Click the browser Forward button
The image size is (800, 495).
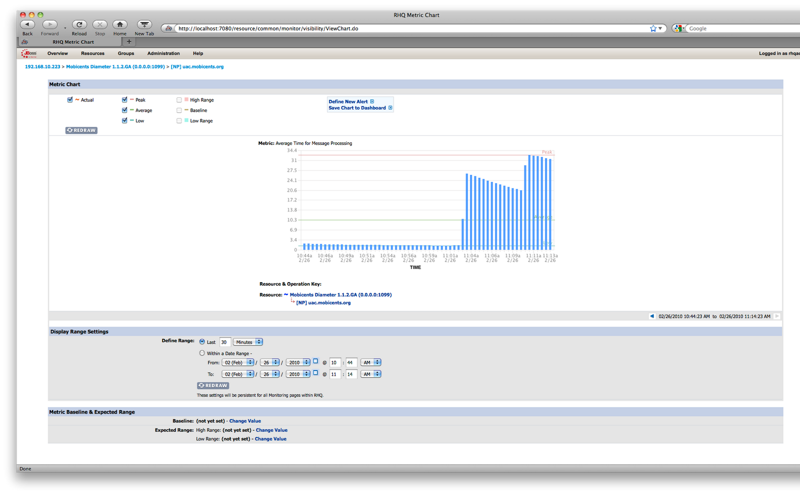coord(49,24)
